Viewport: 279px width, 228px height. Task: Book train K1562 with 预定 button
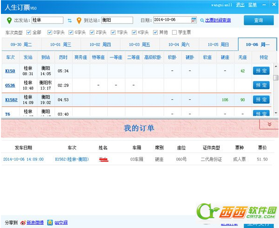(x=261, y=99)
